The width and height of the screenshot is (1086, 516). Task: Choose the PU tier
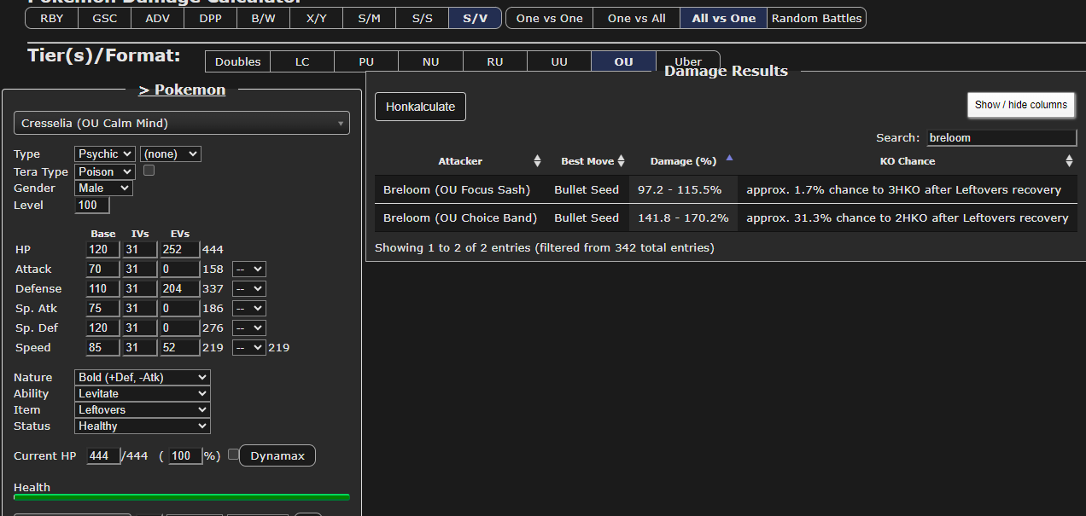coord(366,61)
